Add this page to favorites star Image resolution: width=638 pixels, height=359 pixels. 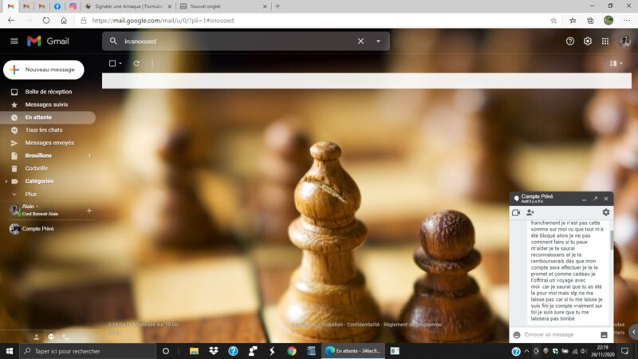(553, 21)
